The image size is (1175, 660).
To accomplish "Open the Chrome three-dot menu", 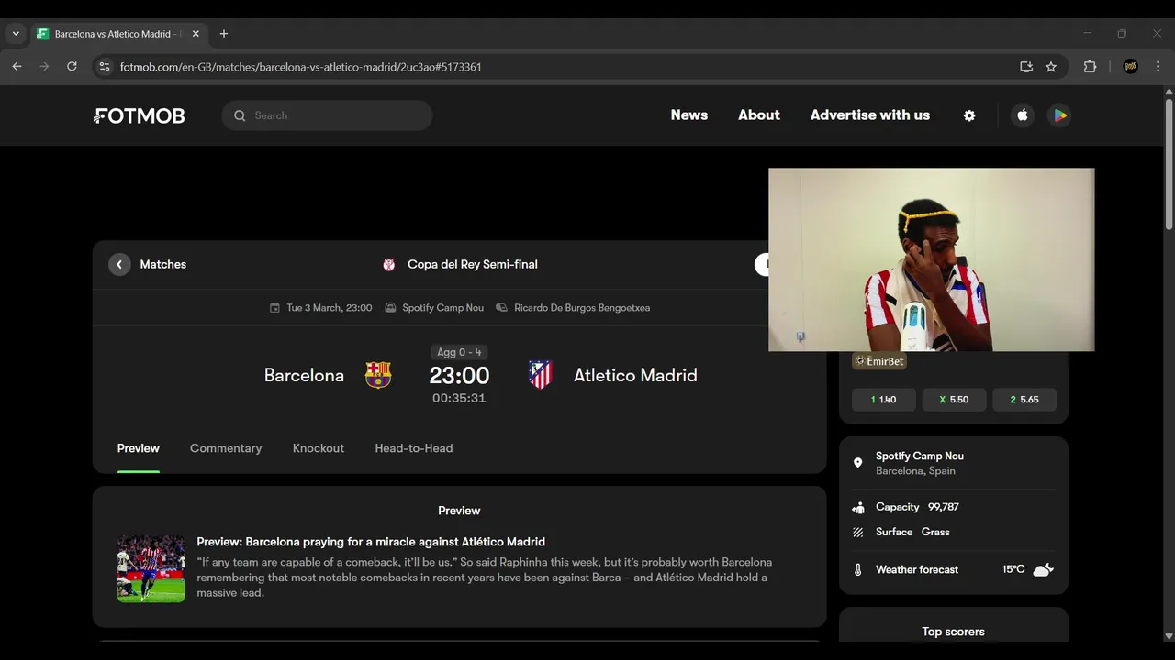I will click(1158, 67).
